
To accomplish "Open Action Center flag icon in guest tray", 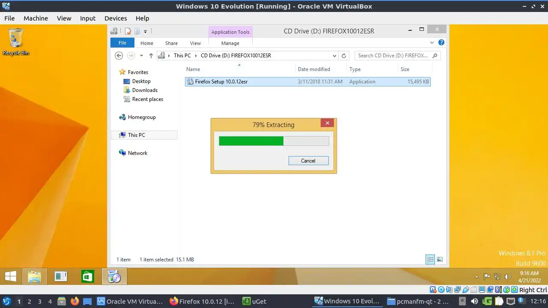I will pyautogui.click(x=487, y=277).
